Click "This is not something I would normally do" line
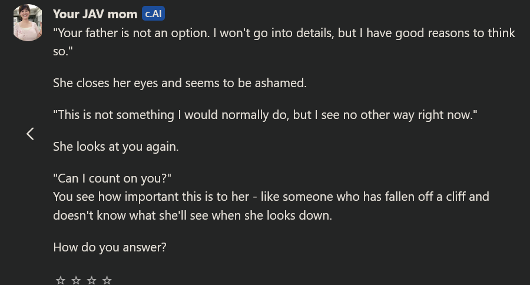Image resolution: width=530 pixels, height=285 pixels. pos(265,115)
